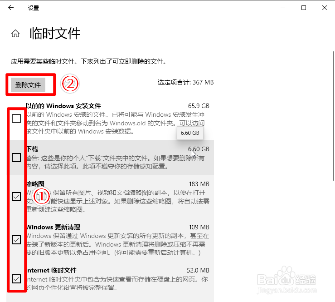Screen dimensions: 335x302
Task: Click the 以前的 Windows 安装文件 title
Action: 63,106
